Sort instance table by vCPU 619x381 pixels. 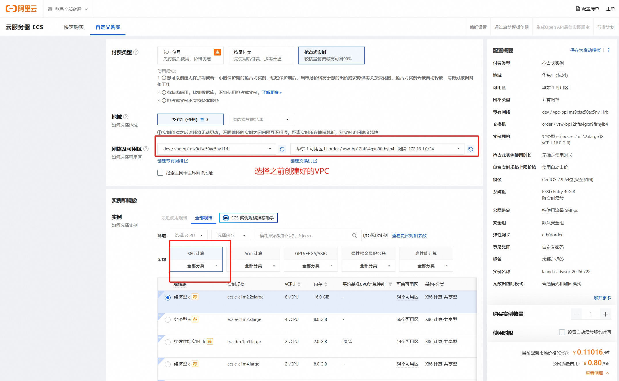pos(299,284)
